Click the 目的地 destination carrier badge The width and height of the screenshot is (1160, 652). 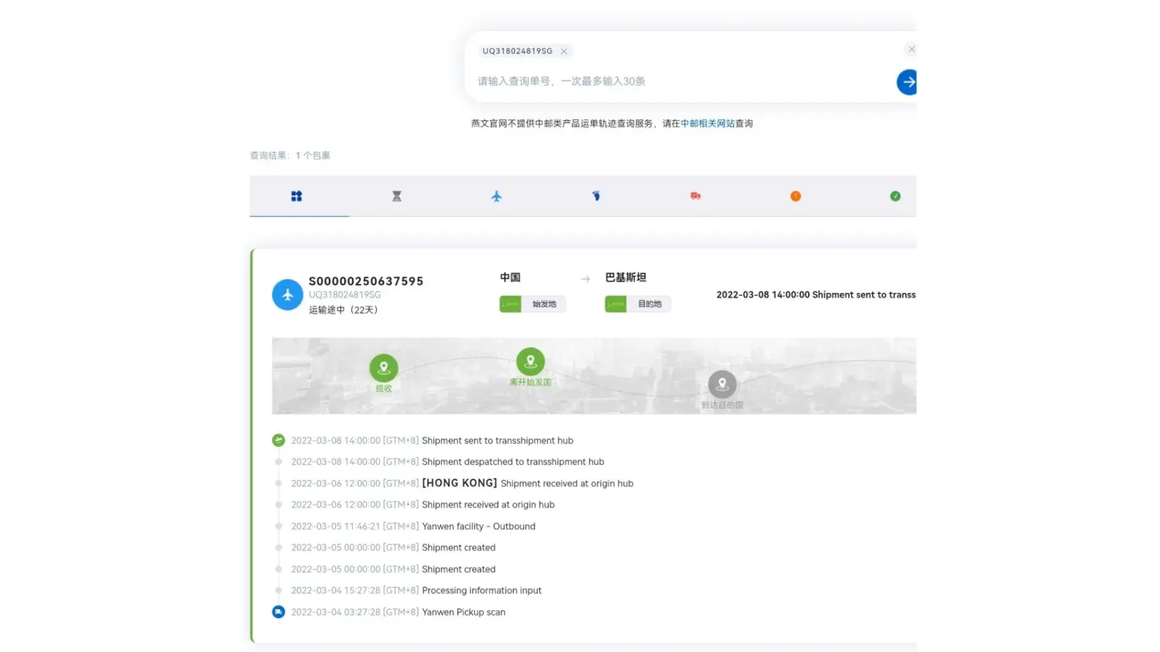point(638,304)
